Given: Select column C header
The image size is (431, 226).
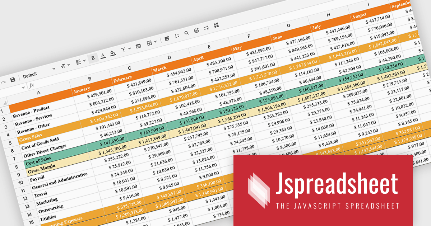Looking at the screenshot, I should (129, 69).
